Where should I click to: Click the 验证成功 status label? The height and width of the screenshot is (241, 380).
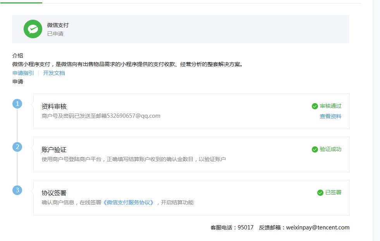(330, 149)
